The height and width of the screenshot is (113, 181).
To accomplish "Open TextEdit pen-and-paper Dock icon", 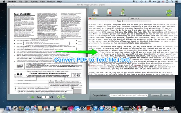I will [145, 109].
